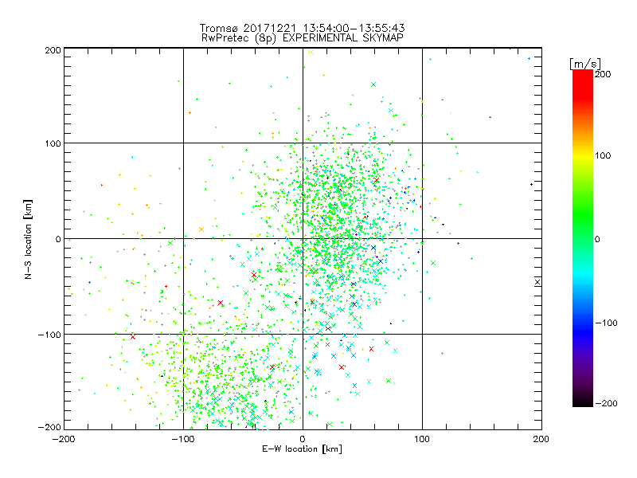Viewport: 637px width, 478px height.
Task: Click the colorbar tick label -100
Action: click(606, 323)
